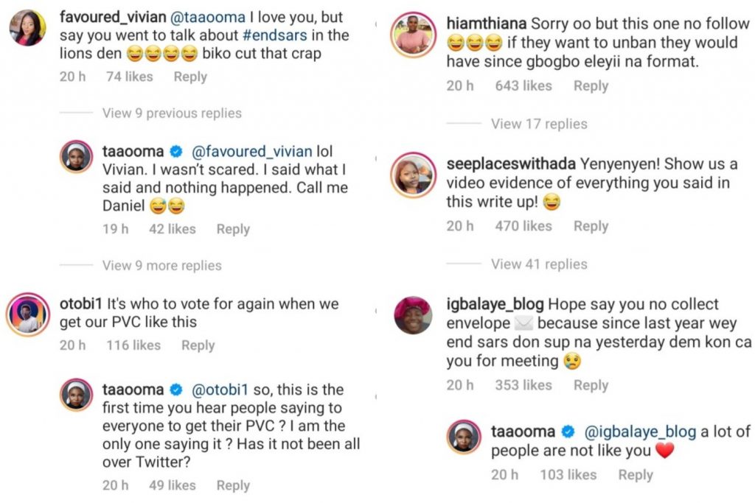755x503 pixels.
Task: Open favoured_vivian's profile picture
Action: [x=29, y=28]
